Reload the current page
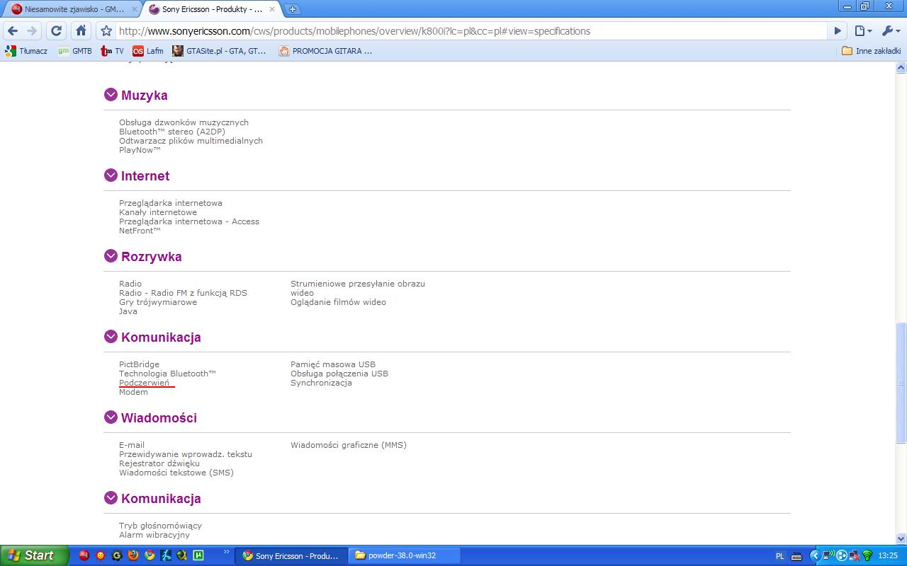 57,31
